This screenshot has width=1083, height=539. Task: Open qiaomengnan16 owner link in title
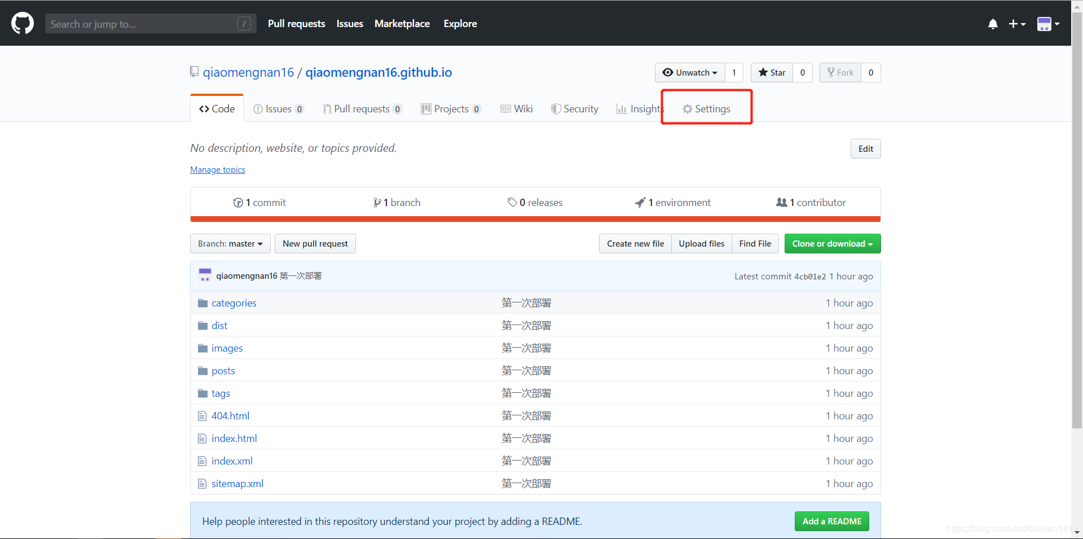point(248,72)
